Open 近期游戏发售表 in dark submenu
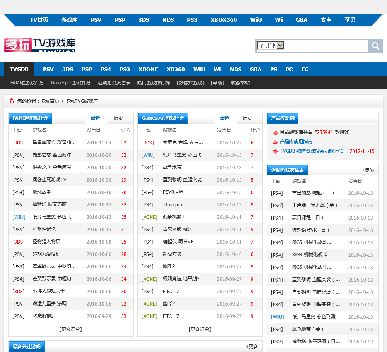387x352 pixels. coord(114,83)
